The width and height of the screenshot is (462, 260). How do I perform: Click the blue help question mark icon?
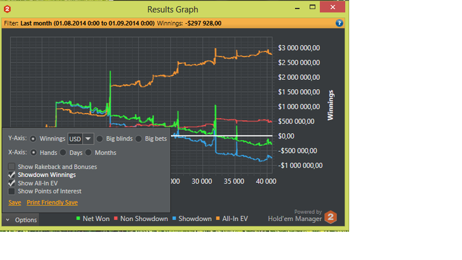[339, 23]
